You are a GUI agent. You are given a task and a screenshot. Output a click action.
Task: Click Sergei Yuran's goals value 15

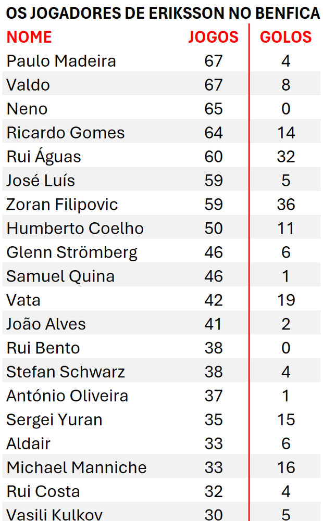pyautogui.click(x=286, y=420)
